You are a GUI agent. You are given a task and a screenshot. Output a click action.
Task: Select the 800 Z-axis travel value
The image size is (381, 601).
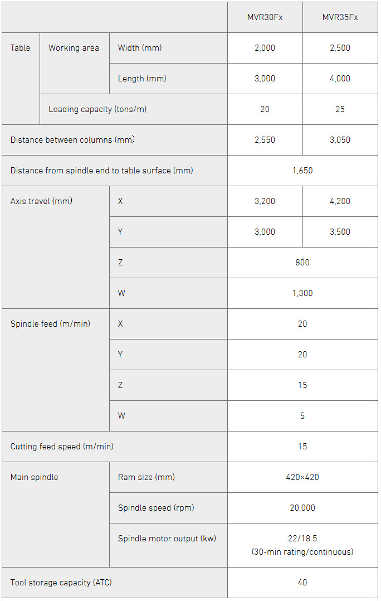point(302,263)
